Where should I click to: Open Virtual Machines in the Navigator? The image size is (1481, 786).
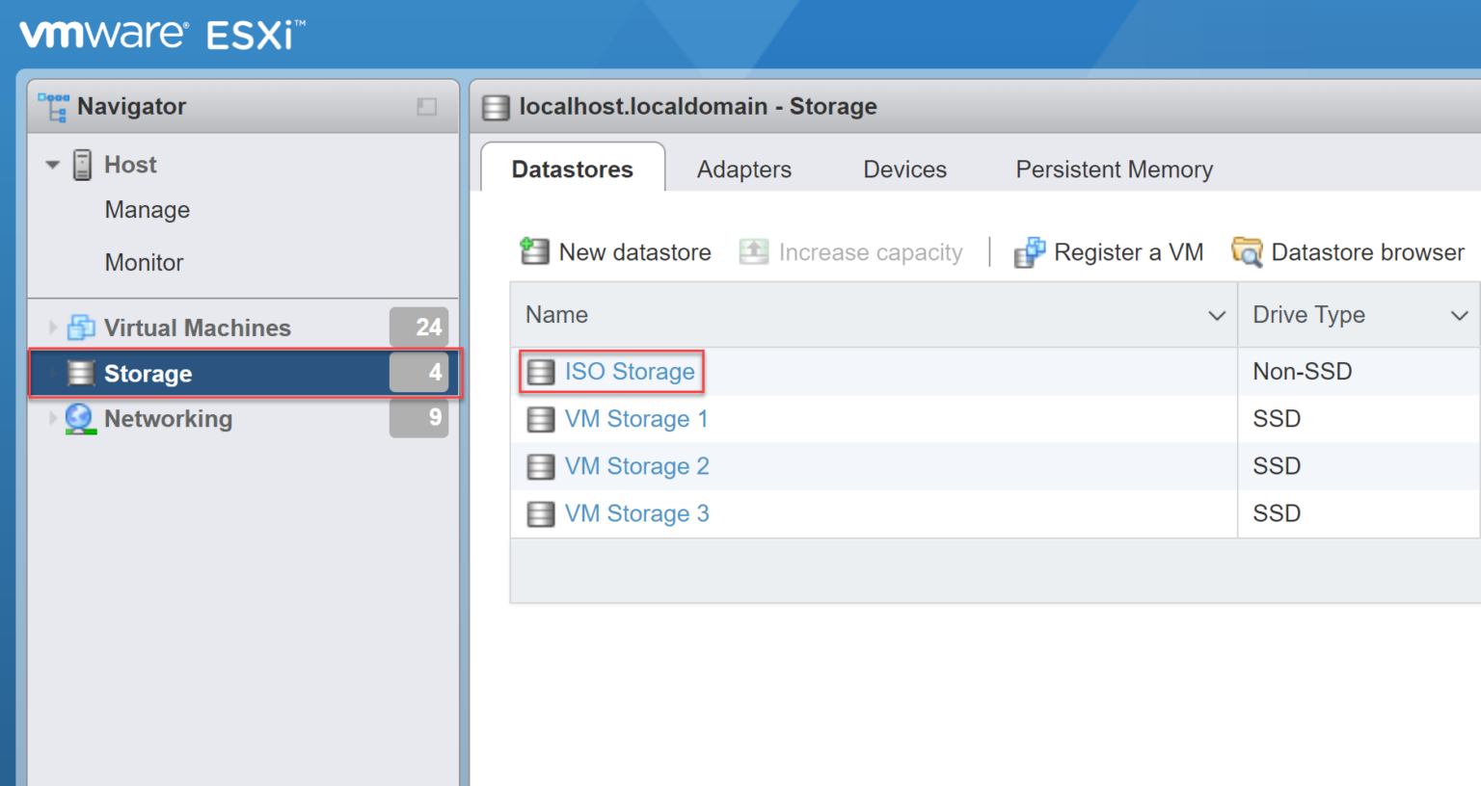tap(198, 327)
